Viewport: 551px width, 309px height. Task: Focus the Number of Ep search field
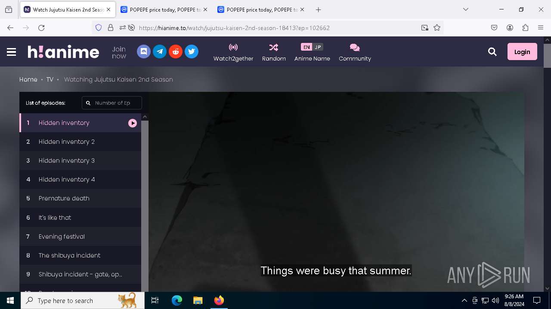coord(112,103)
